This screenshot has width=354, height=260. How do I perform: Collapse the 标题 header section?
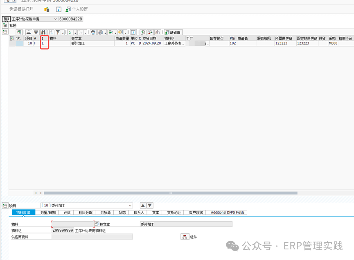[x=5, y=25]
